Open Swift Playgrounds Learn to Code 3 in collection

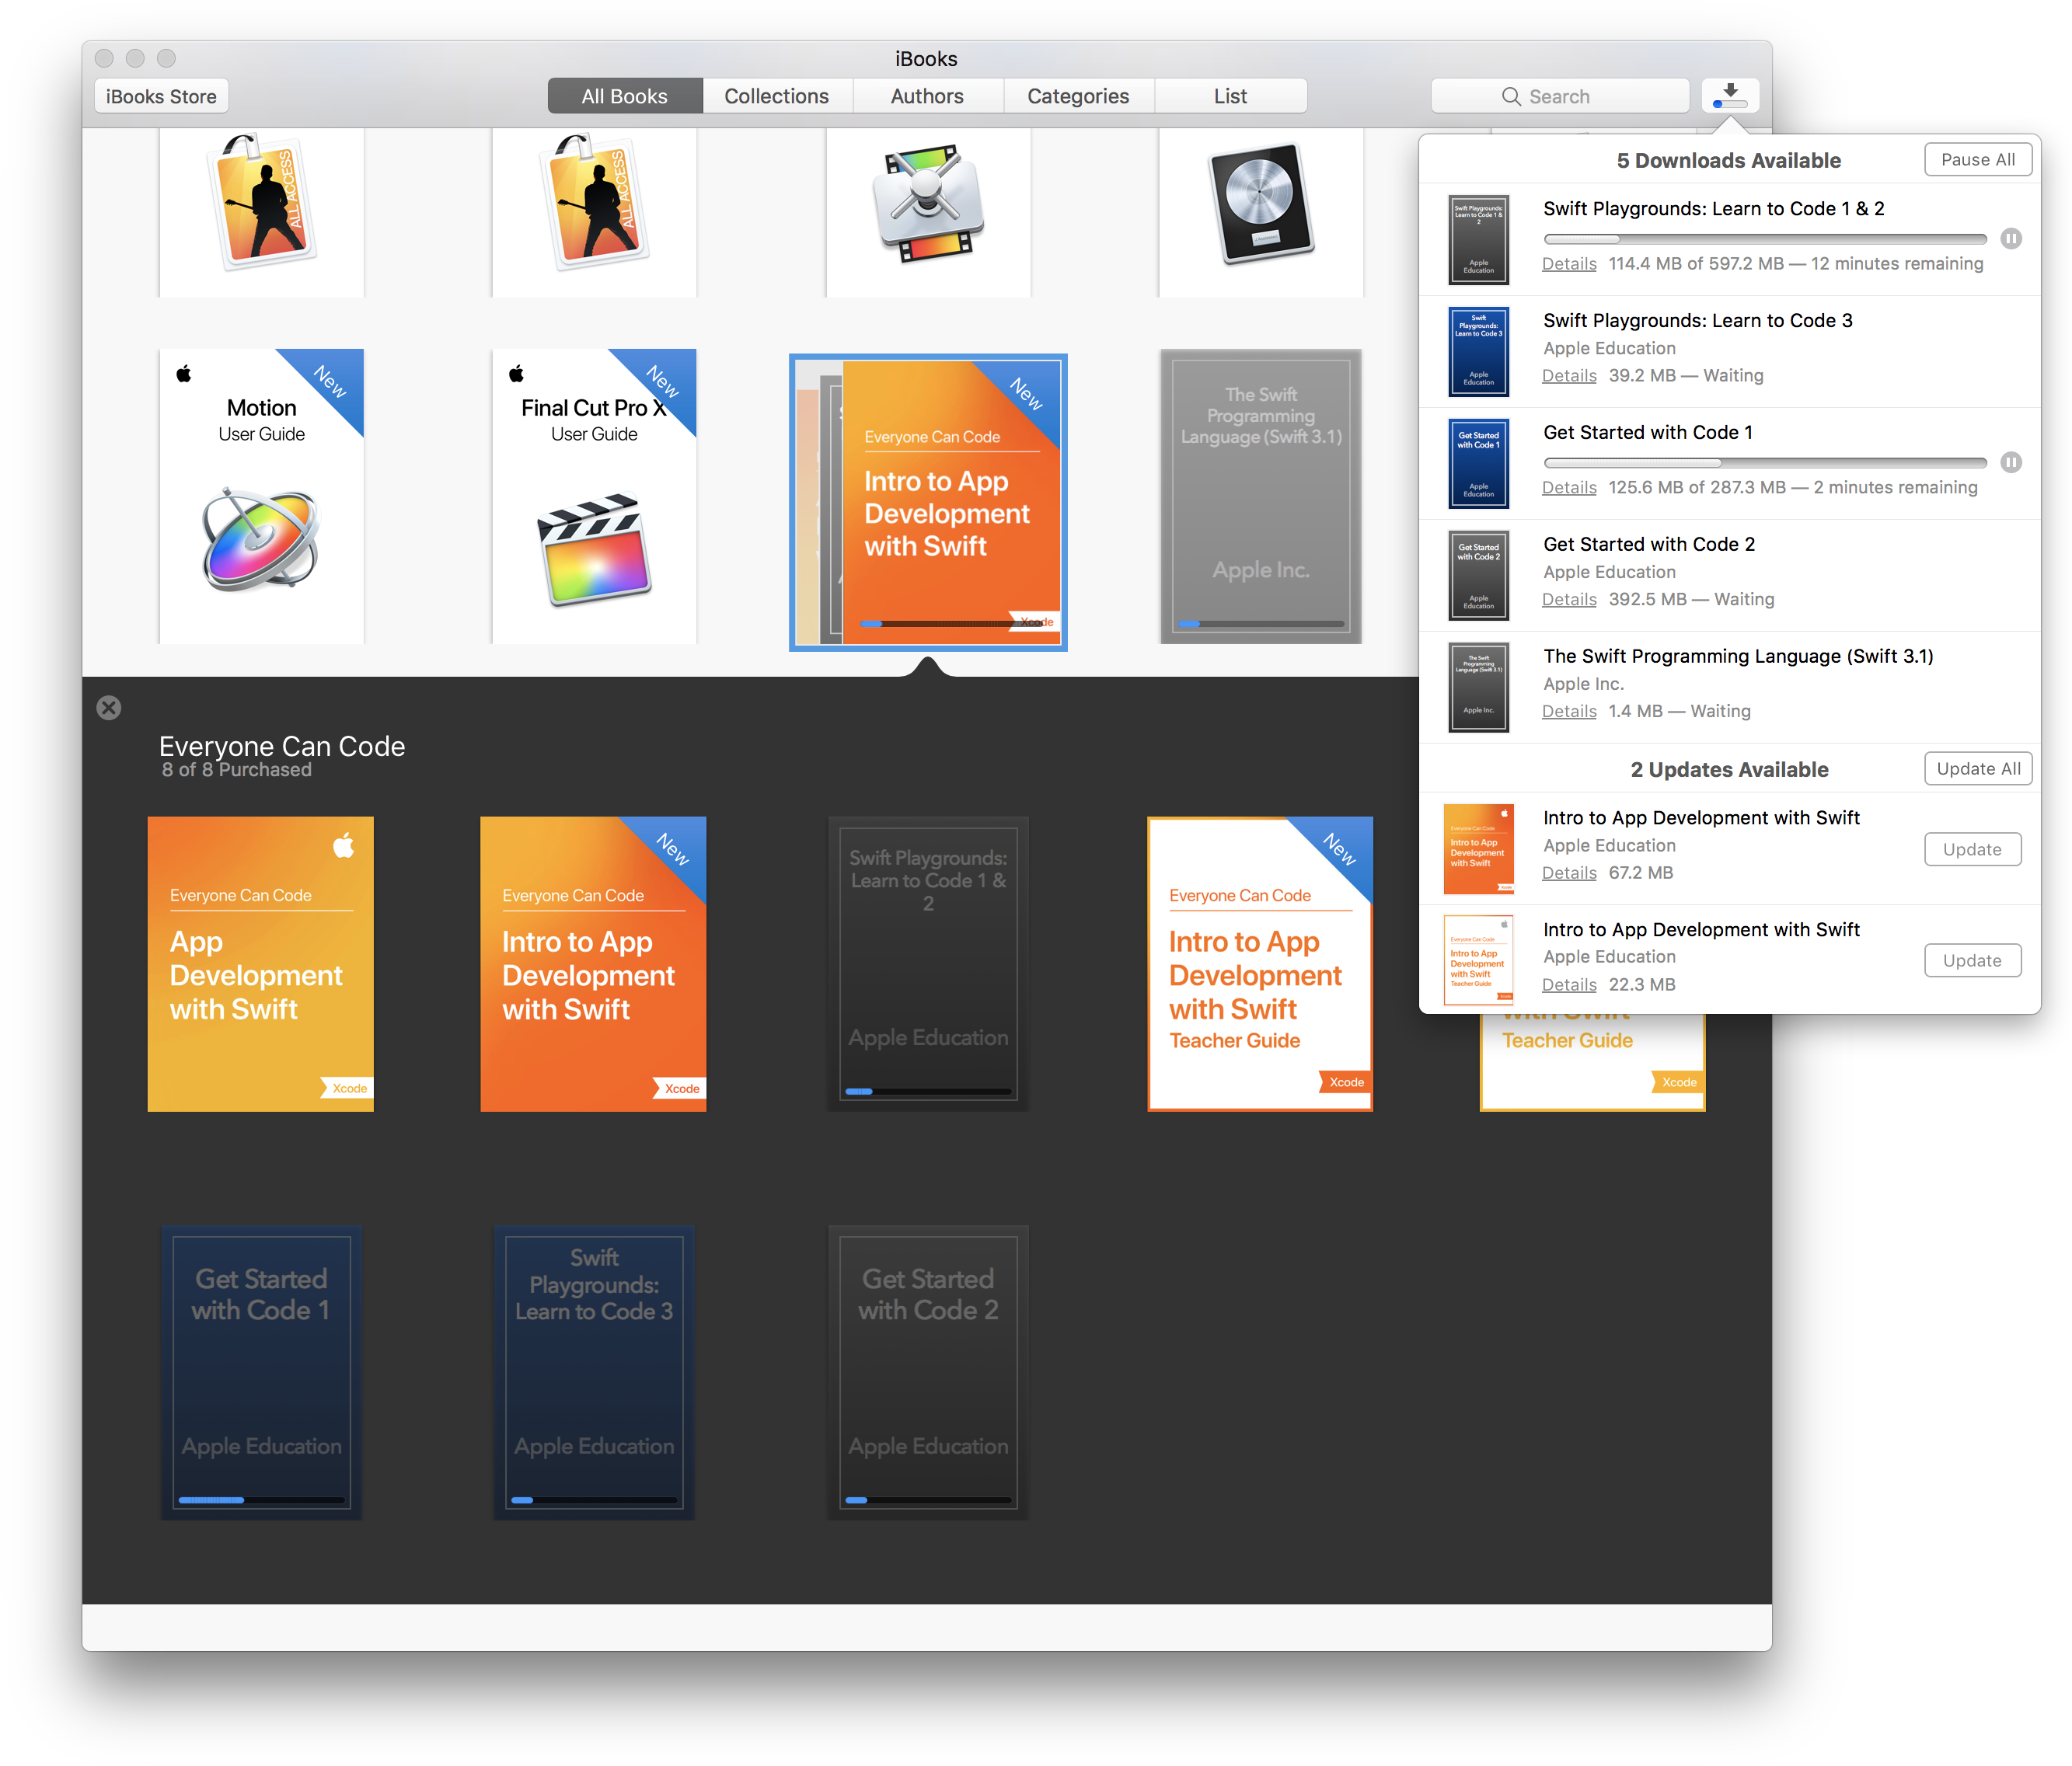click(x=594, y=1373)
